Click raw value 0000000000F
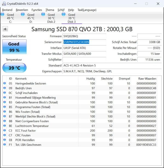 click(x=147, y=93)
